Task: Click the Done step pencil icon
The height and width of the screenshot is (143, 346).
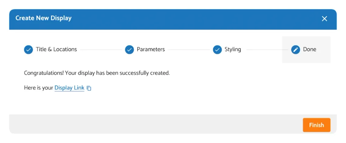Action: tap(296, 50)
